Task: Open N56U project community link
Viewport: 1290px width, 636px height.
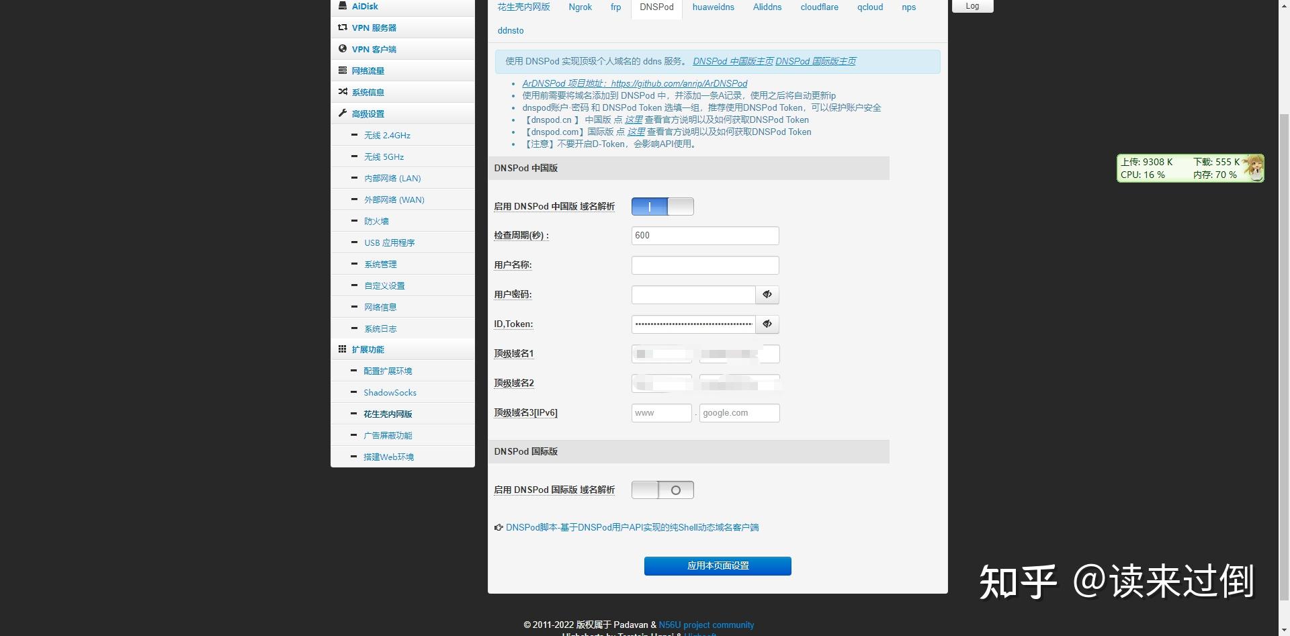Action: 706,625
